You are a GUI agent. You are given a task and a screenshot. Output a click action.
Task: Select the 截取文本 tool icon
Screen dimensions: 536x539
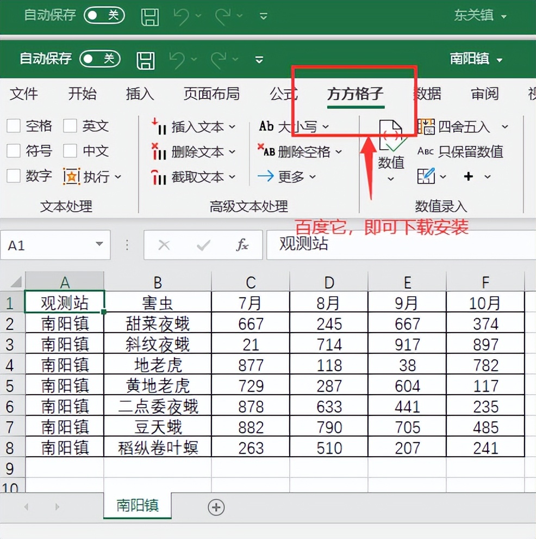click(159, 176)
